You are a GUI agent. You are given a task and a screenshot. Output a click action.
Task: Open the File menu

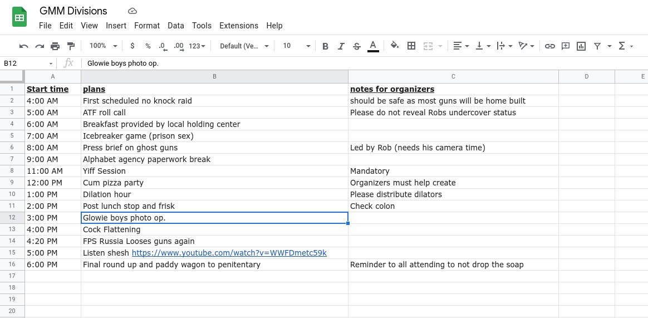[45, 26]
